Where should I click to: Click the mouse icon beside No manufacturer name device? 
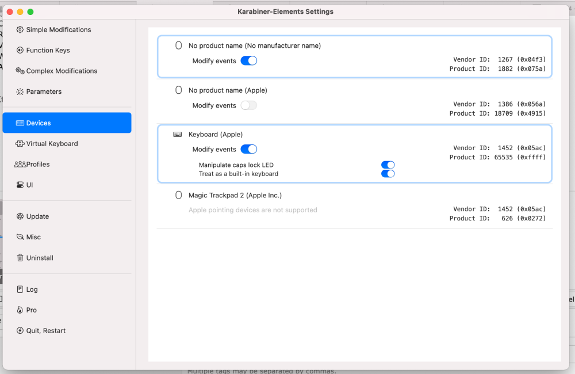pos(178,45)
